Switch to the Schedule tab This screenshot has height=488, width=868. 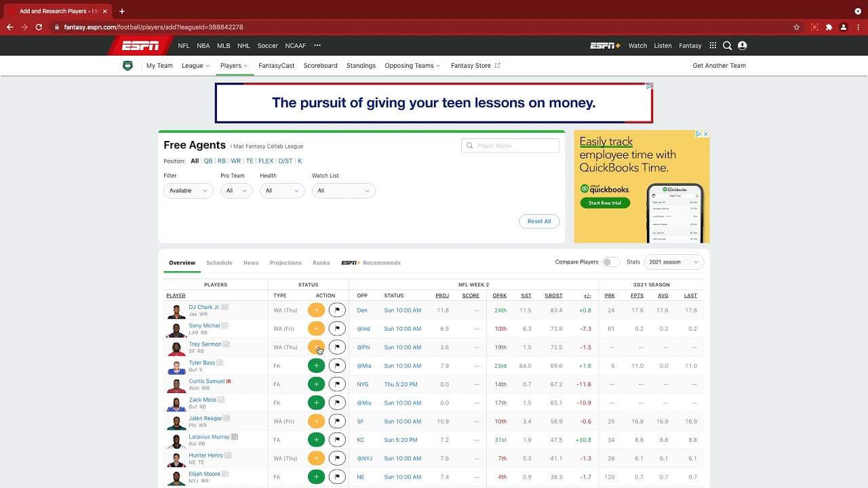click(x=219, y=263)
